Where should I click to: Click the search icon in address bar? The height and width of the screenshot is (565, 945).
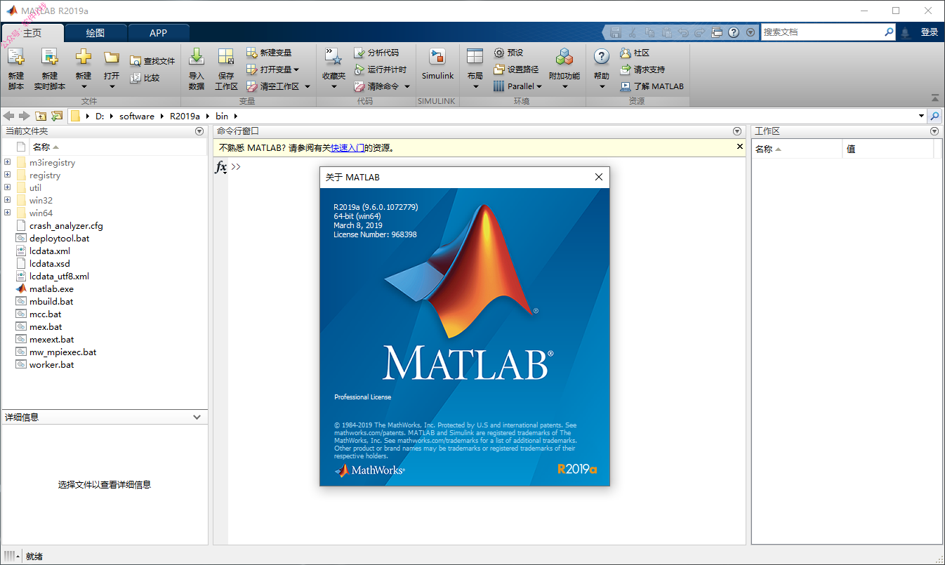tap(935, 116)
